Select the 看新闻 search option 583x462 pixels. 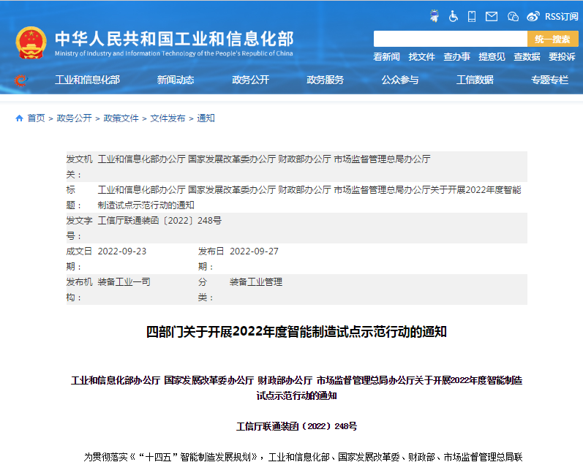(387, 57)
